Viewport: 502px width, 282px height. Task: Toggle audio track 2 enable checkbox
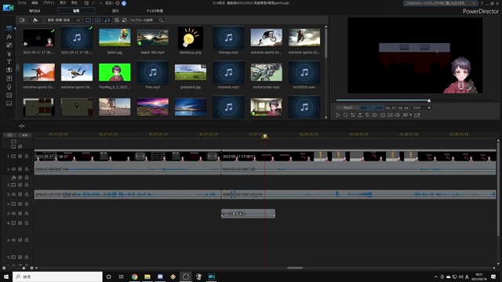[20, 194]
